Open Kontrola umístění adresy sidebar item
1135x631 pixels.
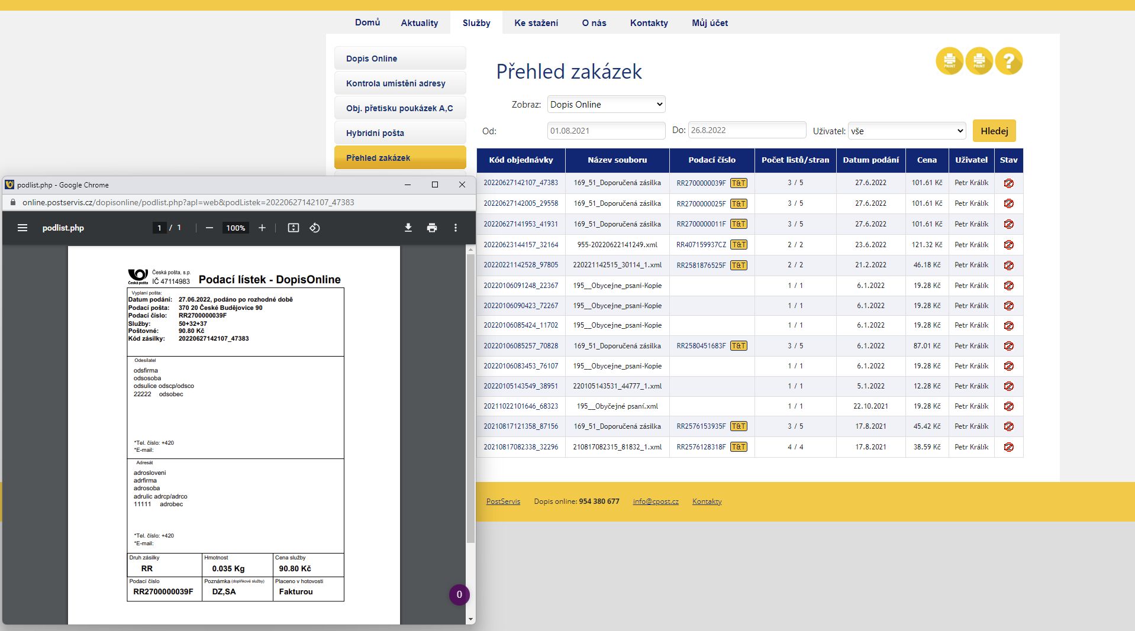pyautogui.click(x=400, y=83)
